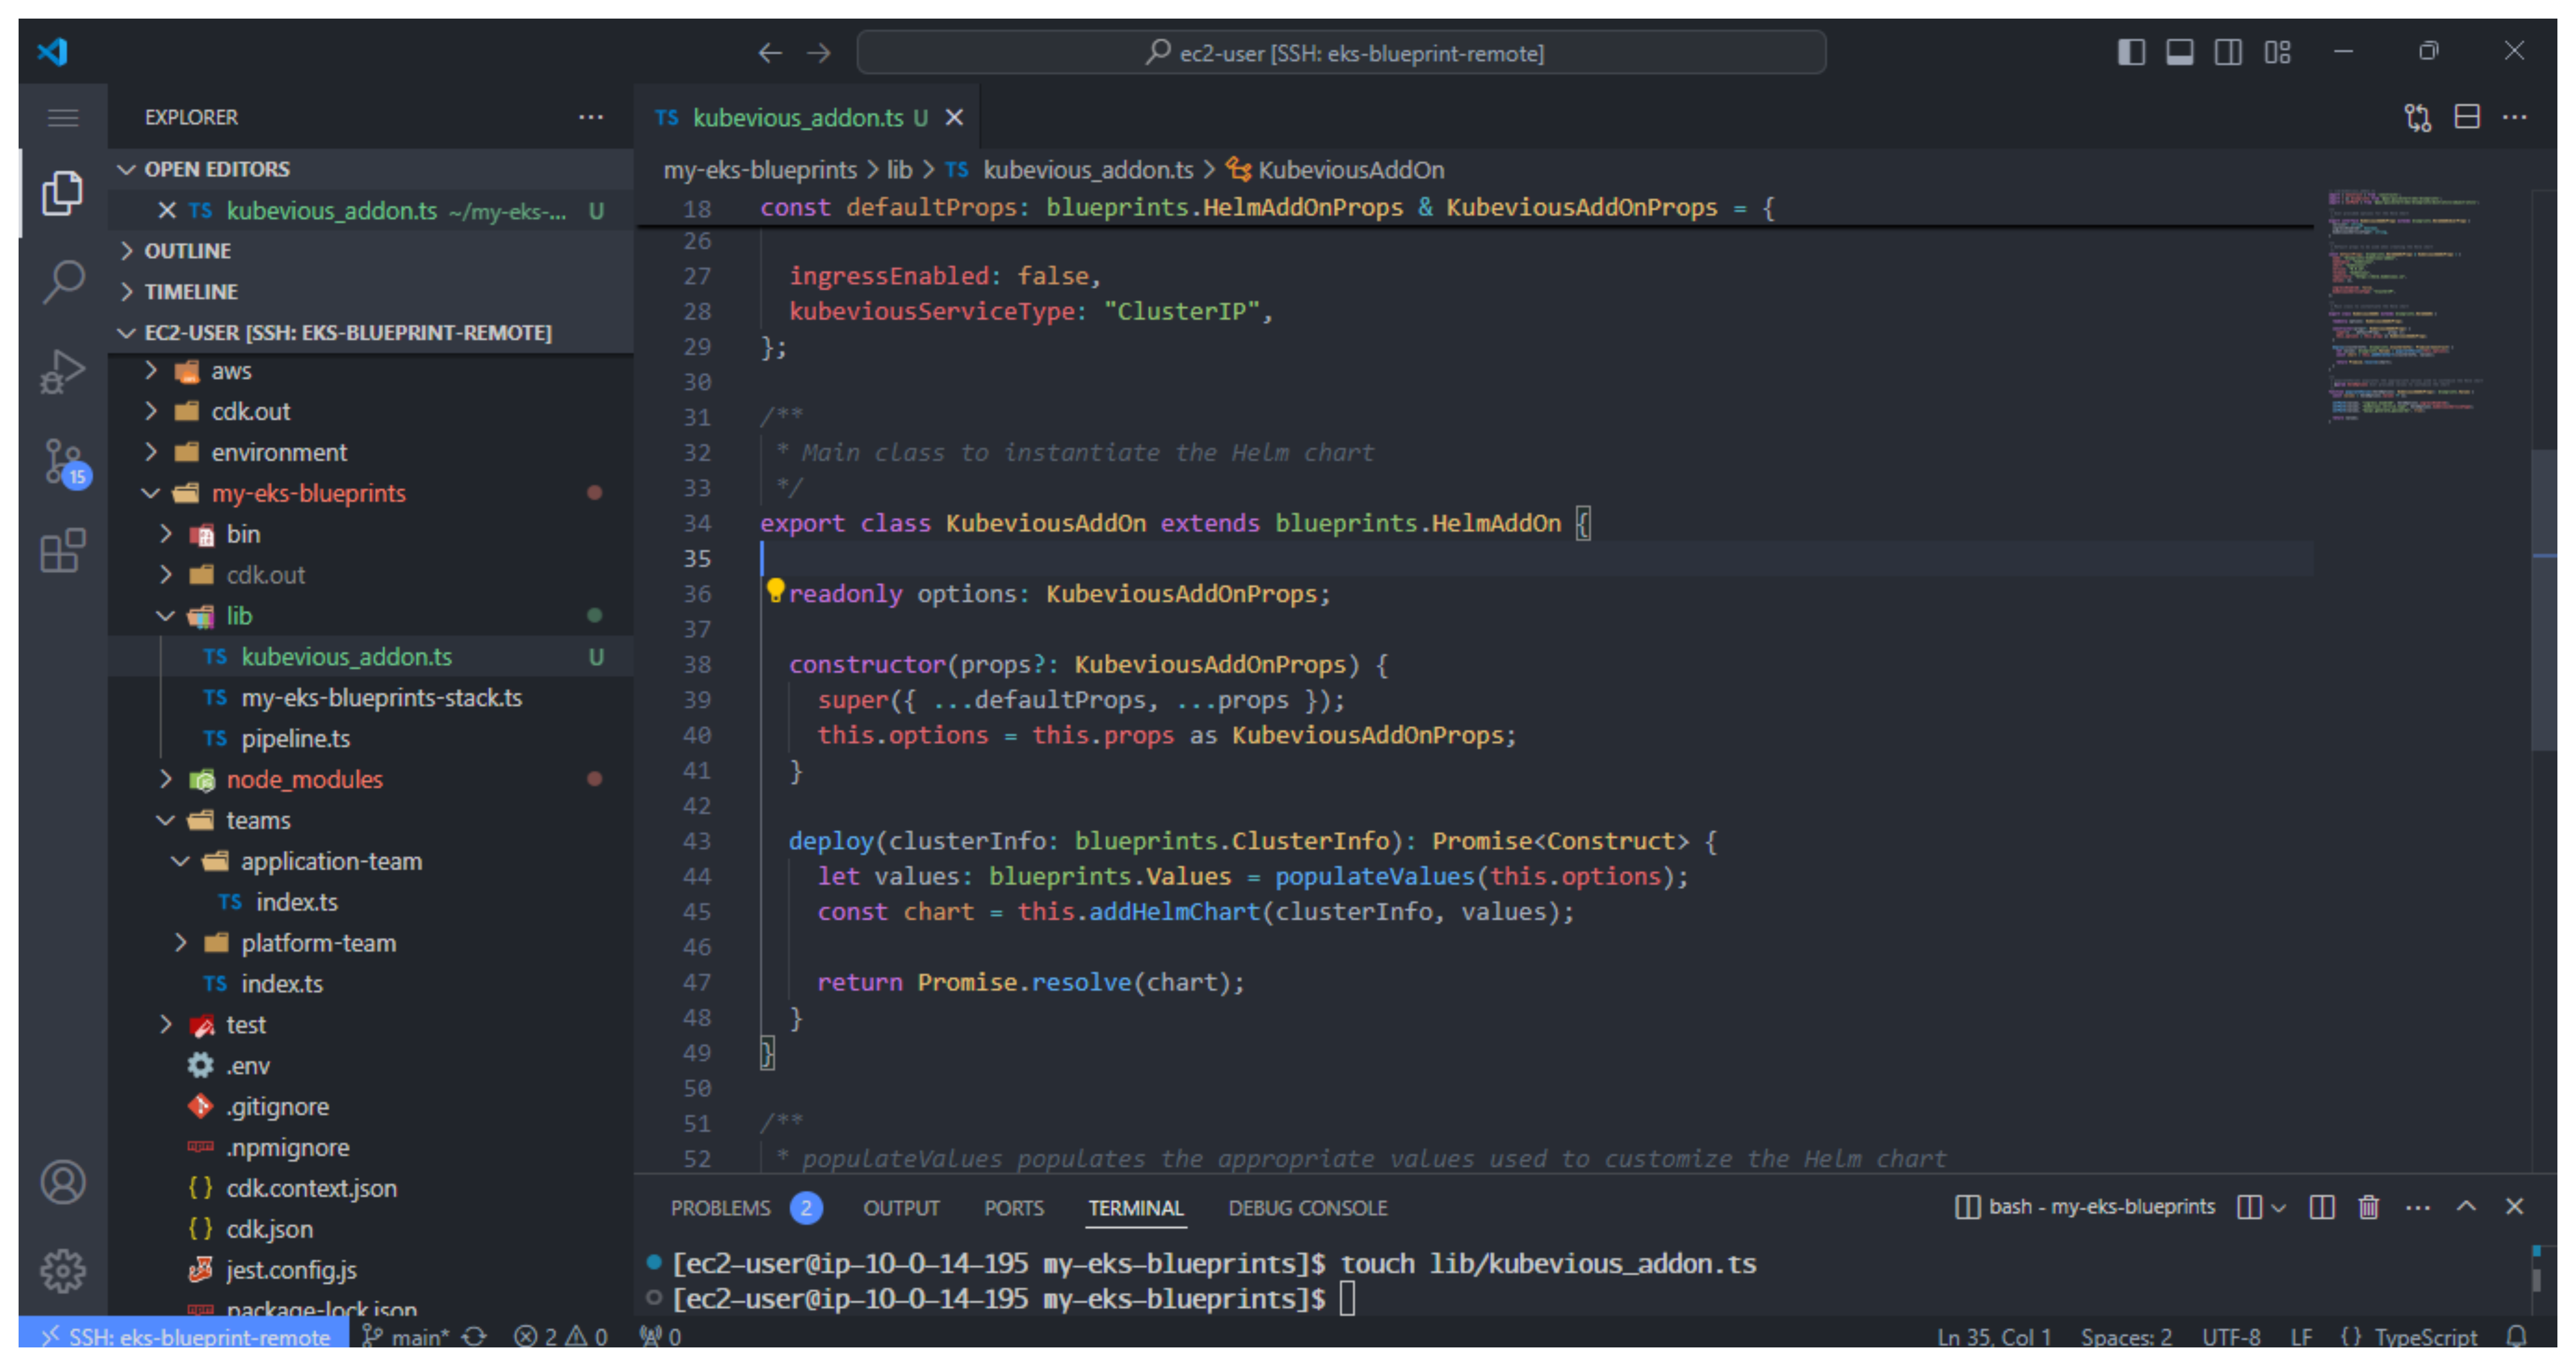
Task: Open pipeline.ts file in explorer
Action: click(370, 739)
